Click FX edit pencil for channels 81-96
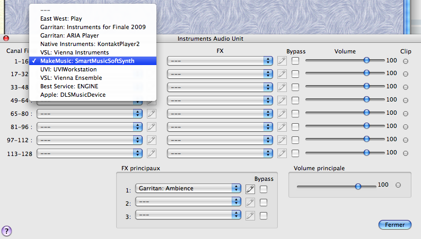Viewport: 421px width, 239px height. [282, 127]
